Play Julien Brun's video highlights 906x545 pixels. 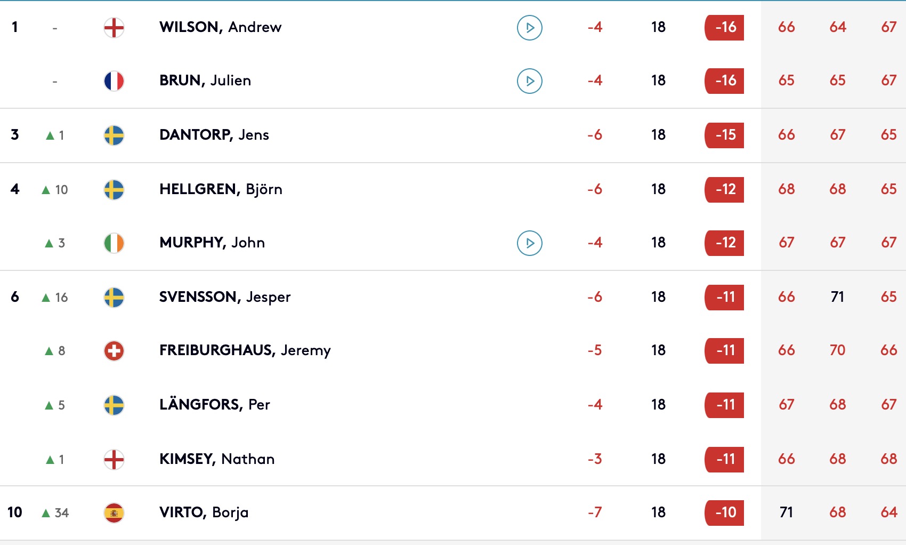click(529, 81)
